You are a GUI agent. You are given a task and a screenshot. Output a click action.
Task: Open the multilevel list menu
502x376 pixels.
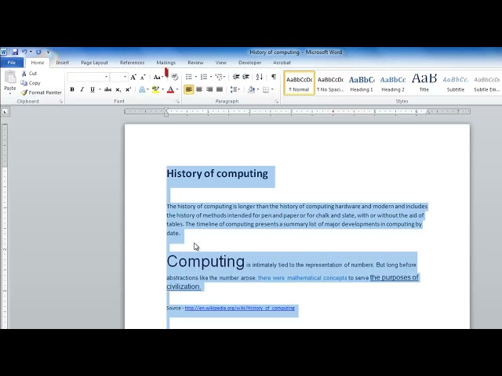point(219,77)
